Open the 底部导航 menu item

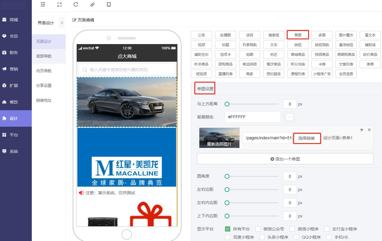[44, 56]
